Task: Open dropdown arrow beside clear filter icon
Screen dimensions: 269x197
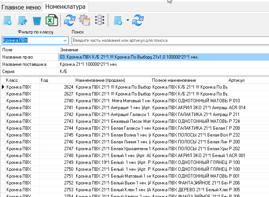Action: click(128, 21)
